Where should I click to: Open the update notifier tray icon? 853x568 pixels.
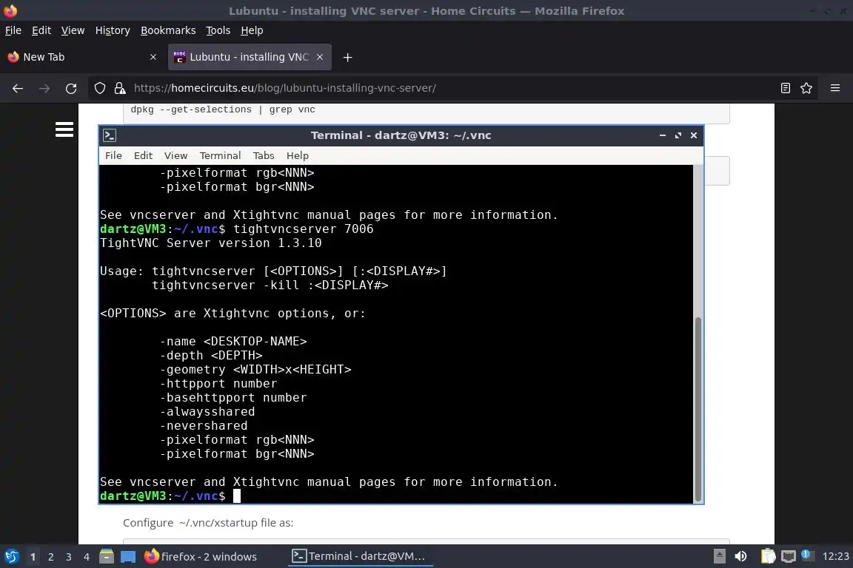[x=807, y=555]
